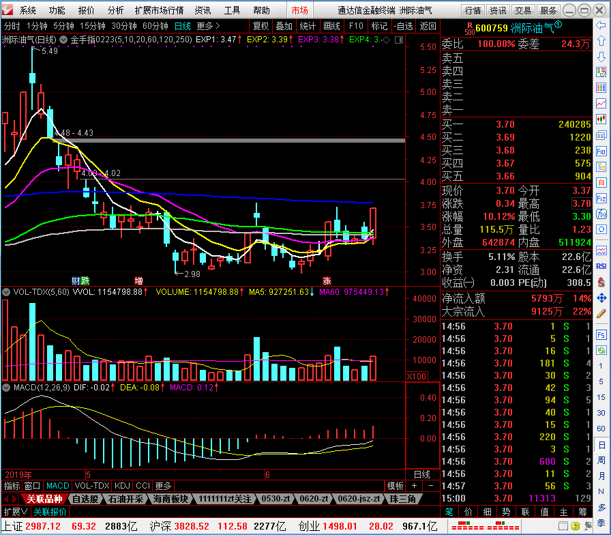Click the intraday line chart sidebar icon

pos(601,103)
